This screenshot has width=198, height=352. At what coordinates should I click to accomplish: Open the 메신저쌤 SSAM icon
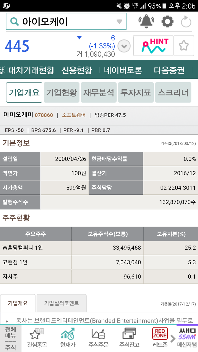coord(187,338)
